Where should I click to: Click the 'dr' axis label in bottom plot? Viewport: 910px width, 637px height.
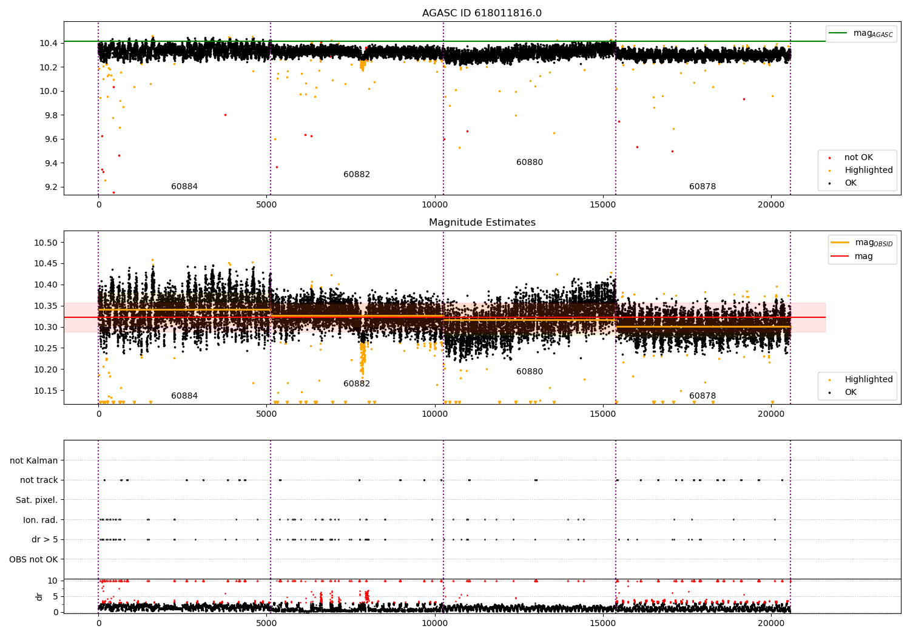pyautogui.click(x=39, y=596)
